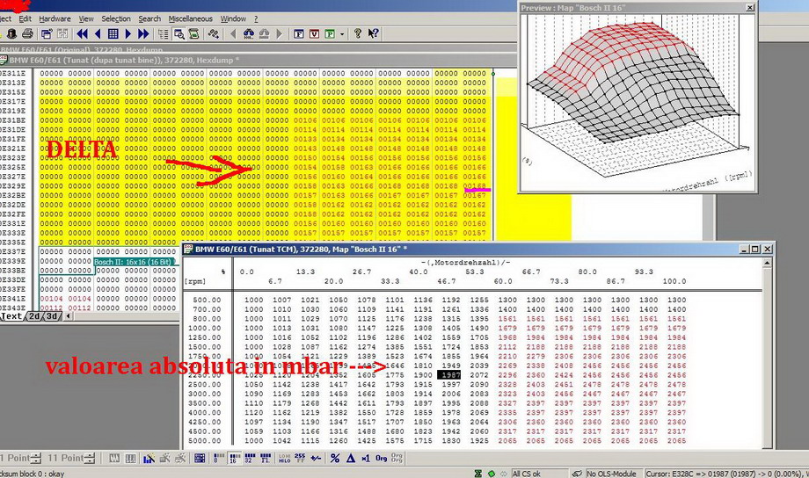Open the dropdown arrow next to 'P' icon
The width and height of the screenshot is (809, 478).
(x=342, y=34)
